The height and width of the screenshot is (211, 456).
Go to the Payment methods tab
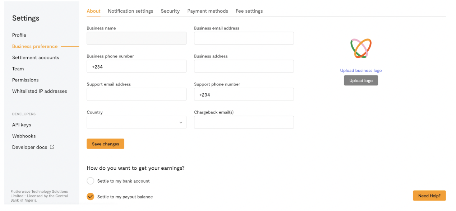pos(208,11)
